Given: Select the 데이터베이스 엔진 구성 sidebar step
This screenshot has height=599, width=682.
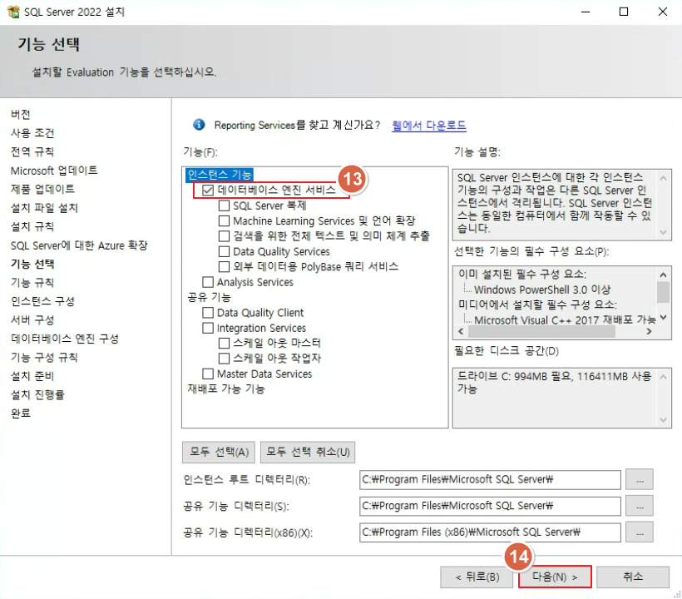Looking at the screenshot, I should 65,339.
